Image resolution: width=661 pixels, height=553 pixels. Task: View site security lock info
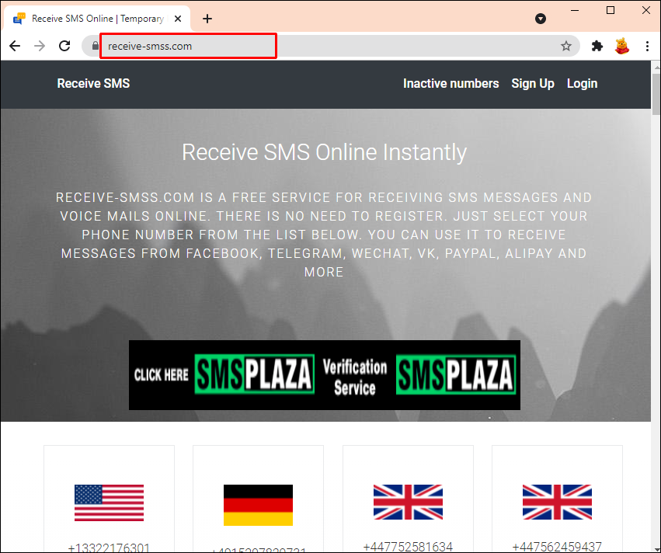96,46
